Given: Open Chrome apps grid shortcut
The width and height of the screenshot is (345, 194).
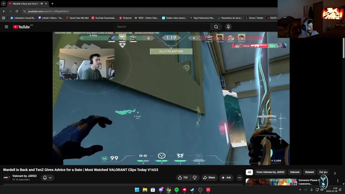Looking at the screenshot, I should pyautogui.click(x=4, y=18).
